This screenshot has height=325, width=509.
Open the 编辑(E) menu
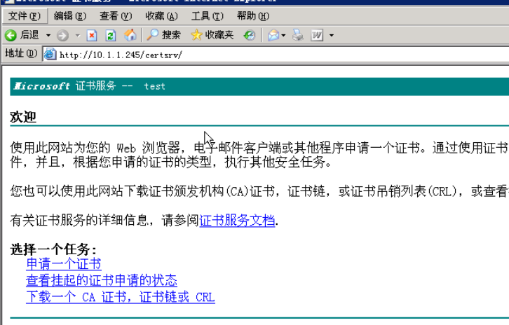click(x=70, y=16)
